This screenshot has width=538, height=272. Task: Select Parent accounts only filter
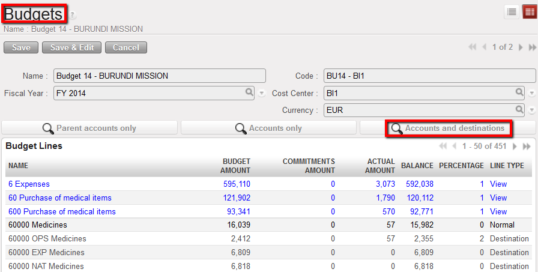(89, 128)
